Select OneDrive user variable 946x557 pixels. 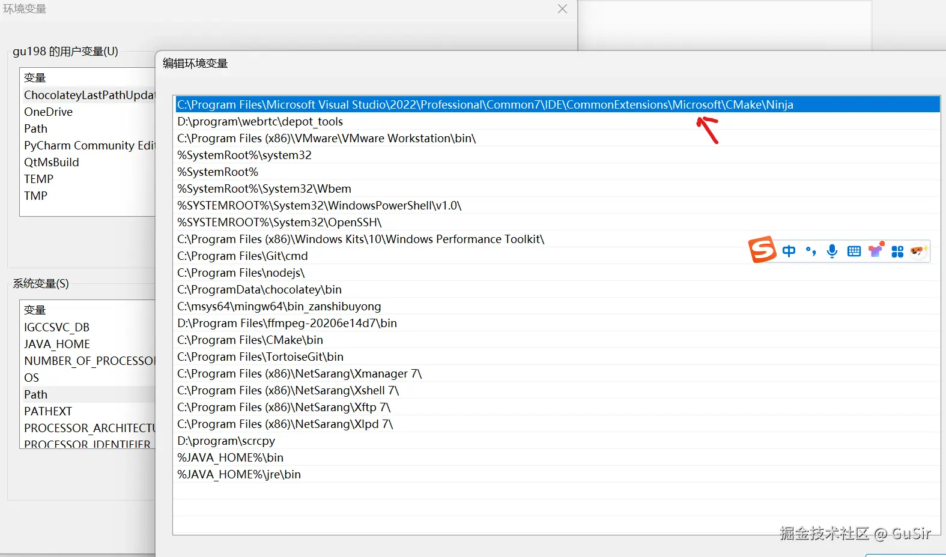click(x=88, y=112)
